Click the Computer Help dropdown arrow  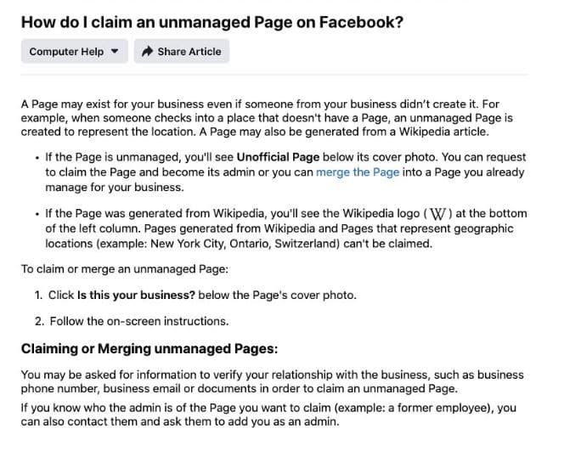coord(115,52)
